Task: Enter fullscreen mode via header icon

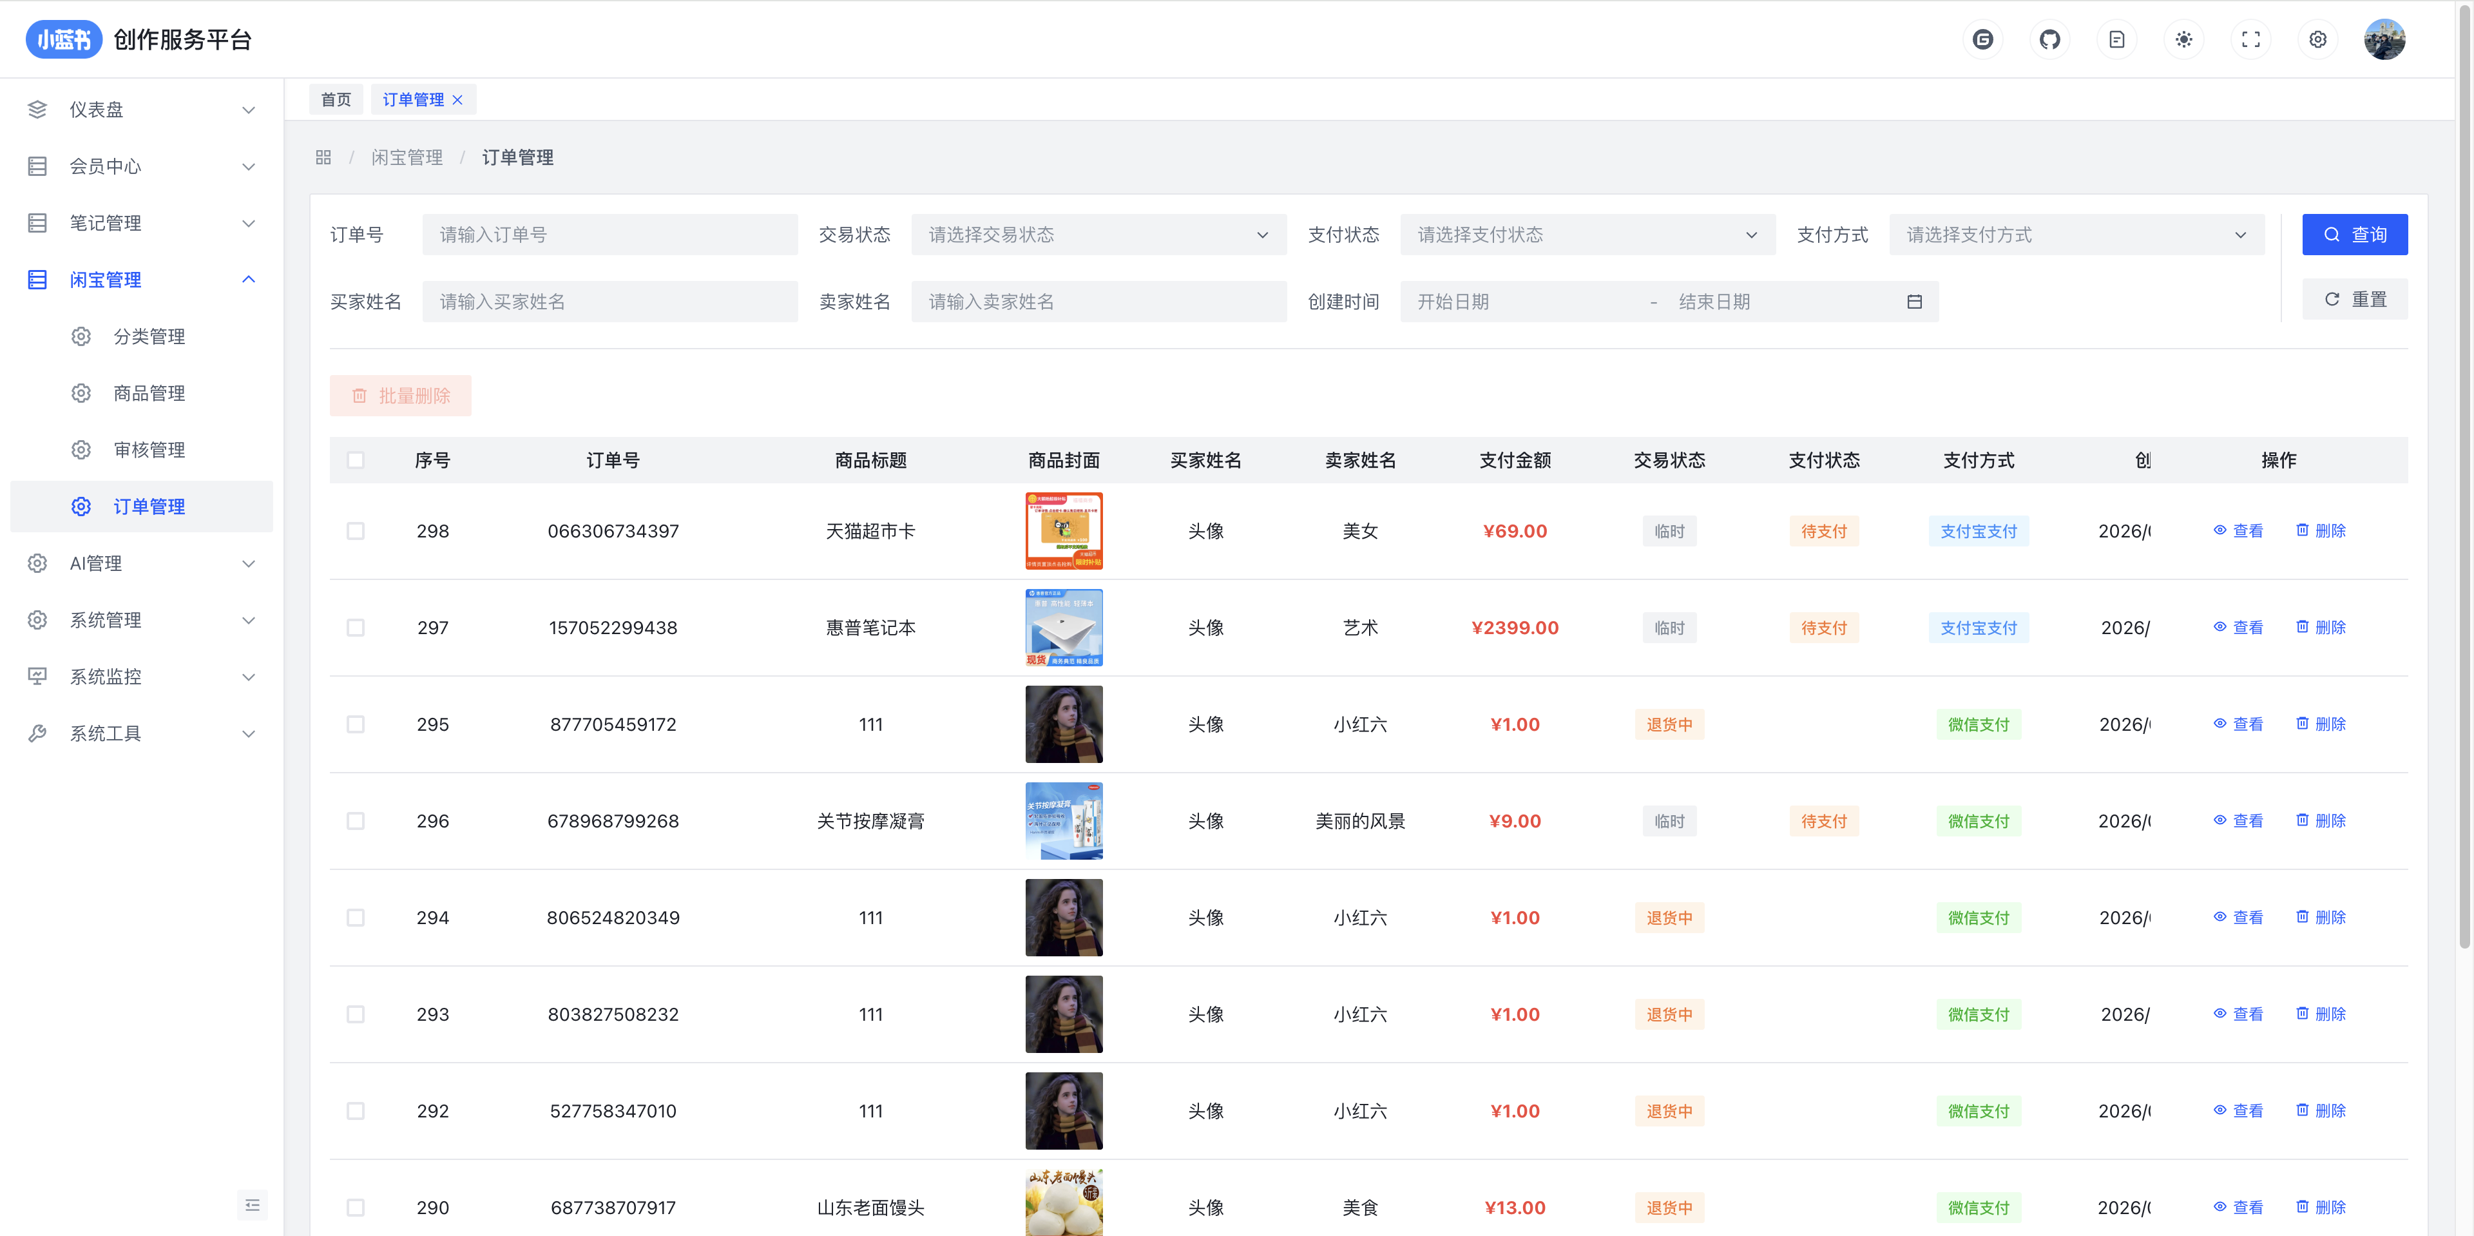Action: [2250, 39]
